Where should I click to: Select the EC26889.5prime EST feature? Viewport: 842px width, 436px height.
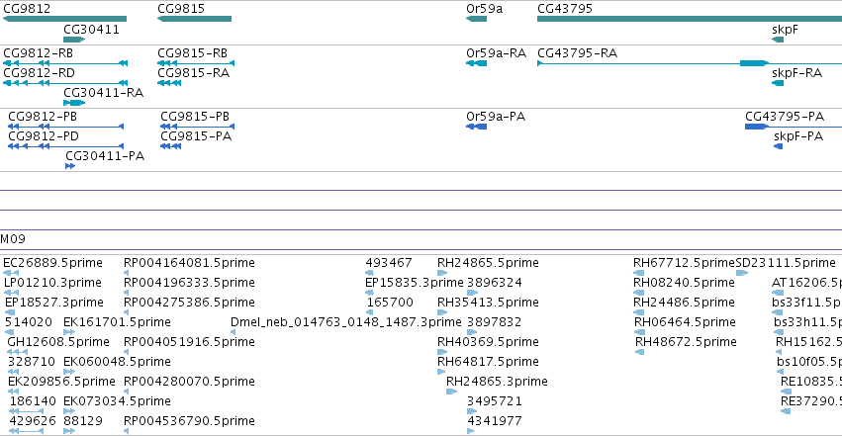click(11, 273)
